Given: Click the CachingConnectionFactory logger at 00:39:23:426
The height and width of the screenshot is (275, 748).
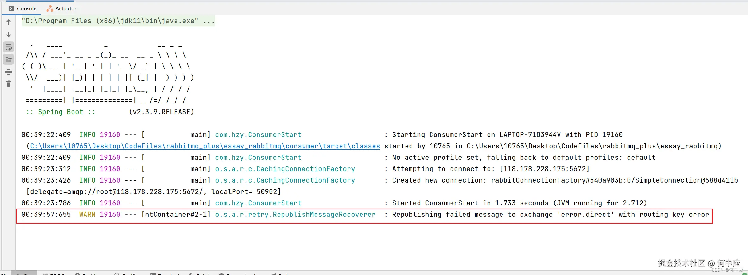Looking at the screenshot, I should click(x=285, y=180).
